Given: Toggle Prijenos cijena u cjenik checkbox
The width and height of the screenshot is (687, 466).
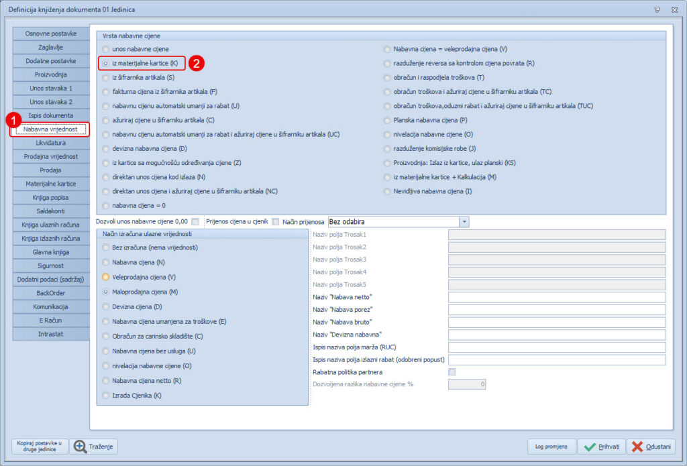Looking at the screenshot, I should coord(275,222).
